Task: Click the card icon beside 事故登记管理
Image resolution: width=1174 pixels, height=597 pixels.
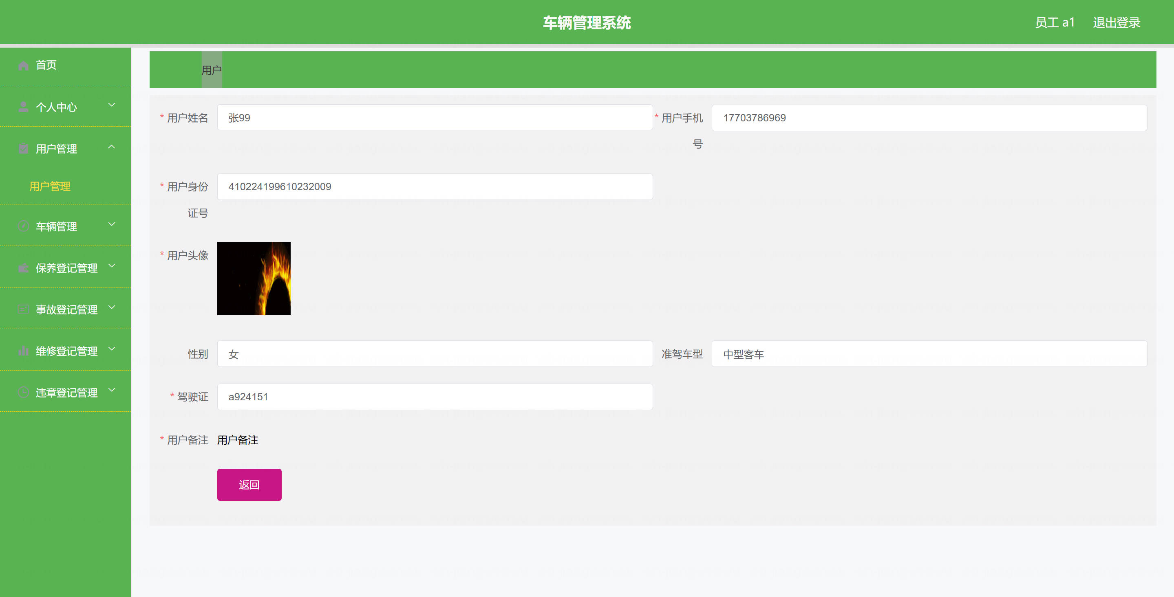Action: coord(23,309)
